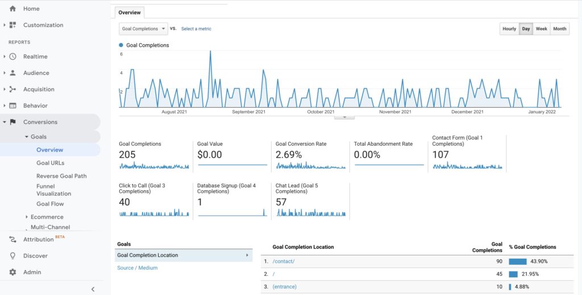Image resolution: width=582 pixels, height=295 pixels.
Task: Click the 21.95% completion bar
Action: tap(513, 274)
